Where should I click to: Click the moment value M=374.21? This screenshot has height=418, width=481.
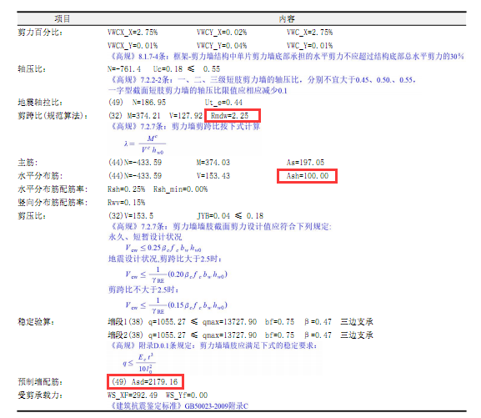[x=143, y=116]
